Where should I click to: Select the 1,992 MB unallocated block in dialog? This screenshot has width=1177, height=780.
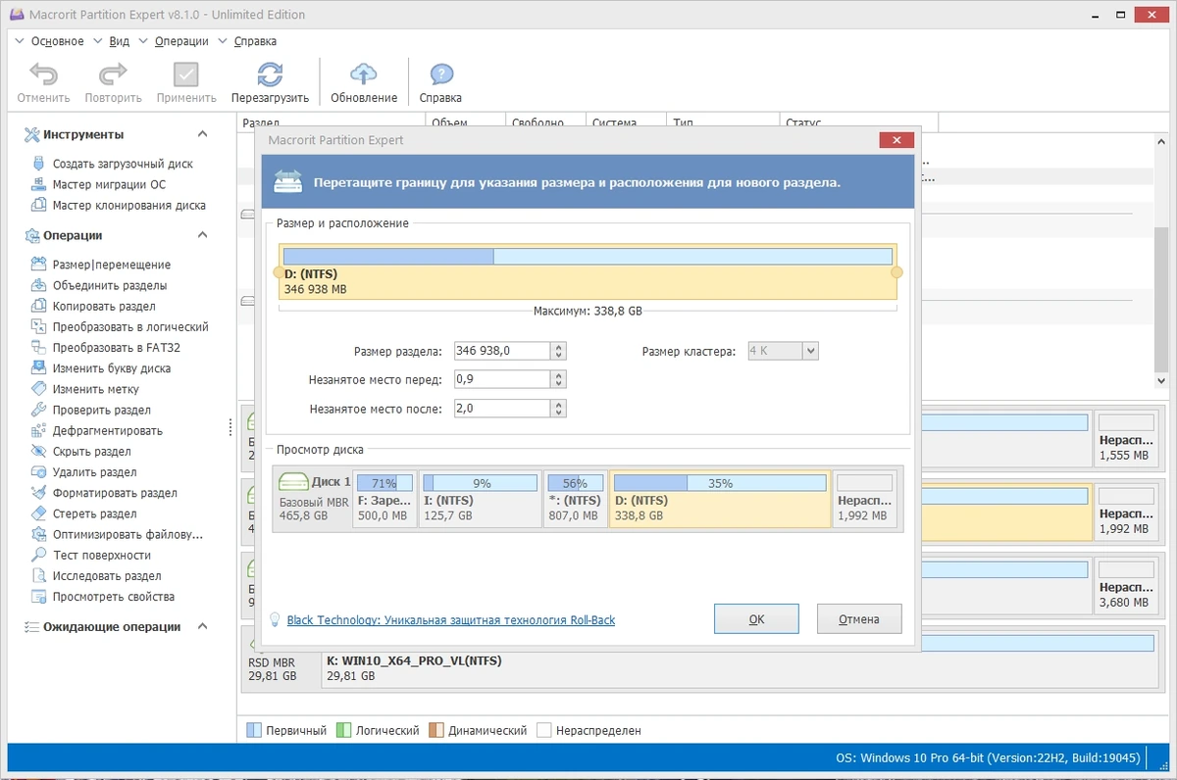pyautogui.click(x=866, y=499)
